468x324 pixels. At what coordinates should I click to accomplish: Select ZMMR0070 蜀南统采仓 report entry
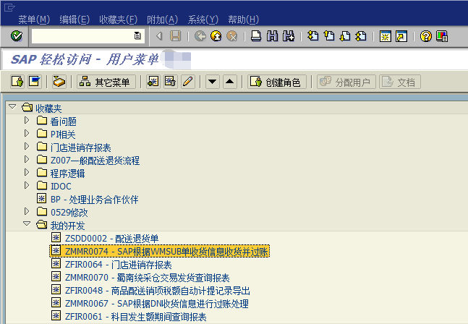click(147, 278)
